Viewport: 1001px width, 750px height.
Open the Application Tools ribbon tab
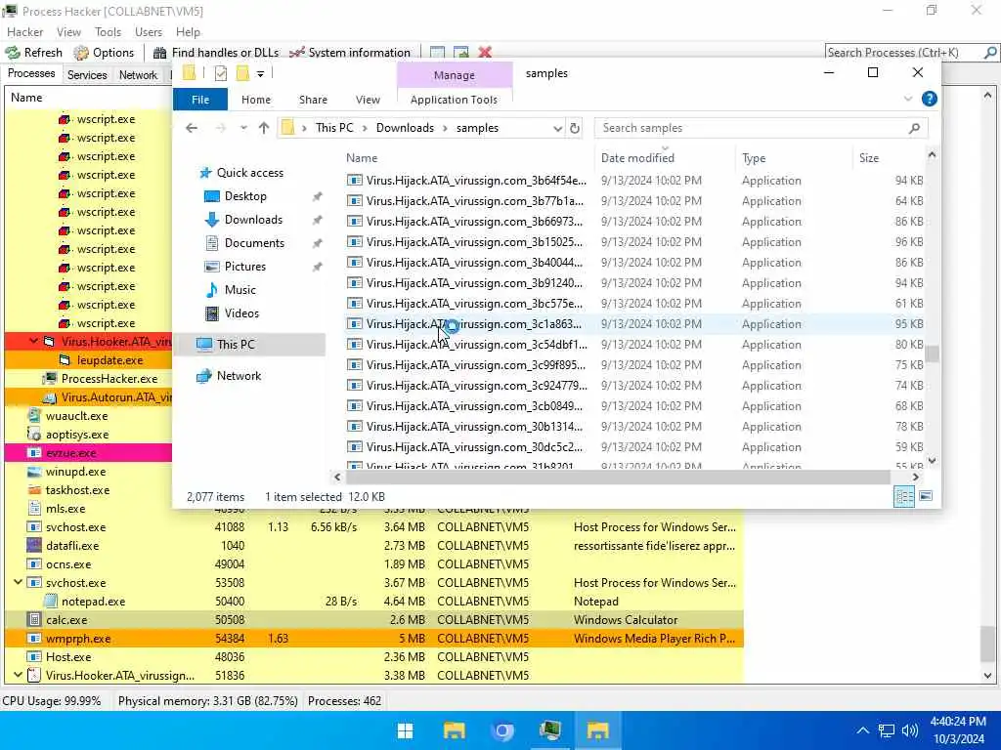click(454, 100)
